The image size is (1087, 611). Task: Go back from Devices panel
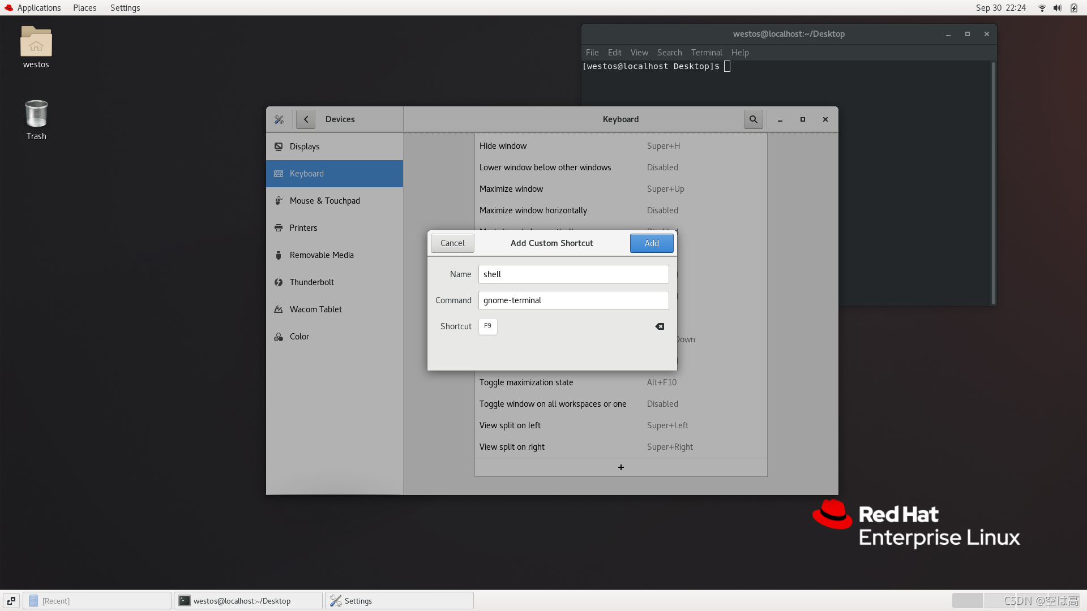[x=306, y=119]
